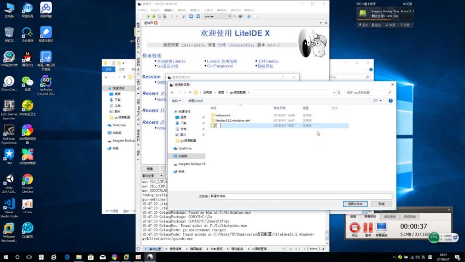Sort by the 修改日期 column header

coord(280,108)
